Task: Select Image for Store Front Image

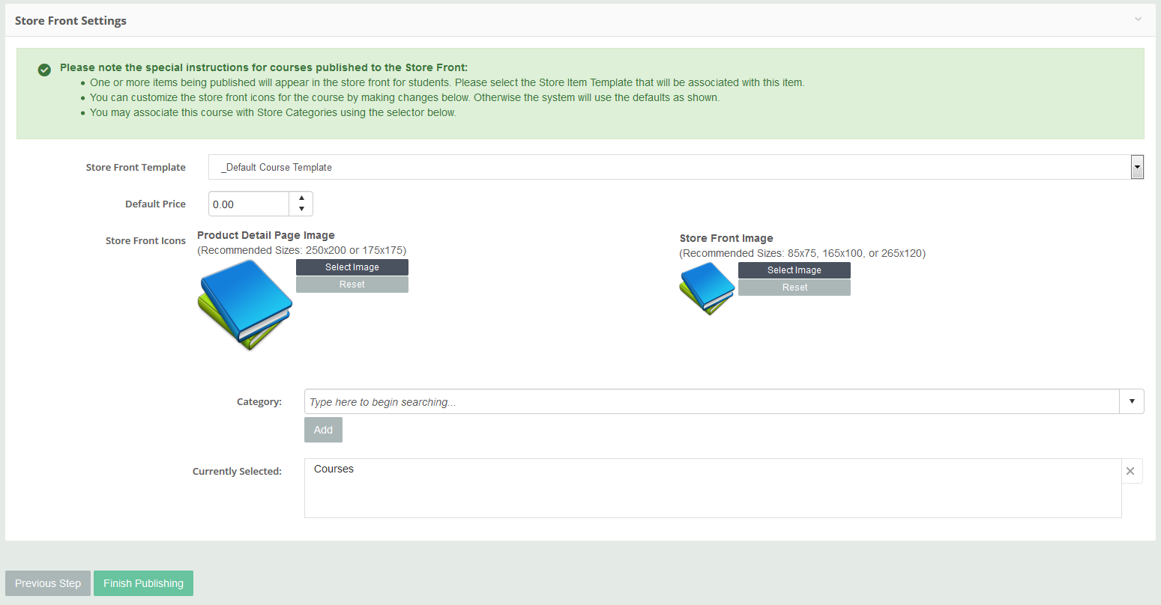Action: click(x=794, y=270)
